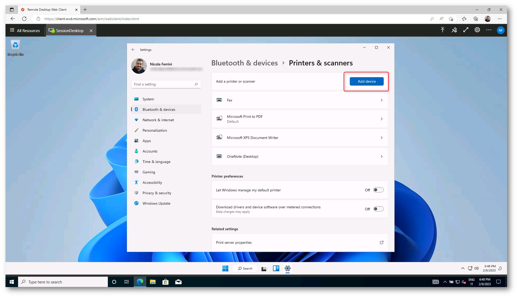This screenshot has width=518, height=298.
Task: Toggle Let Windows manage my default printer
Action: tap(378, 190)
